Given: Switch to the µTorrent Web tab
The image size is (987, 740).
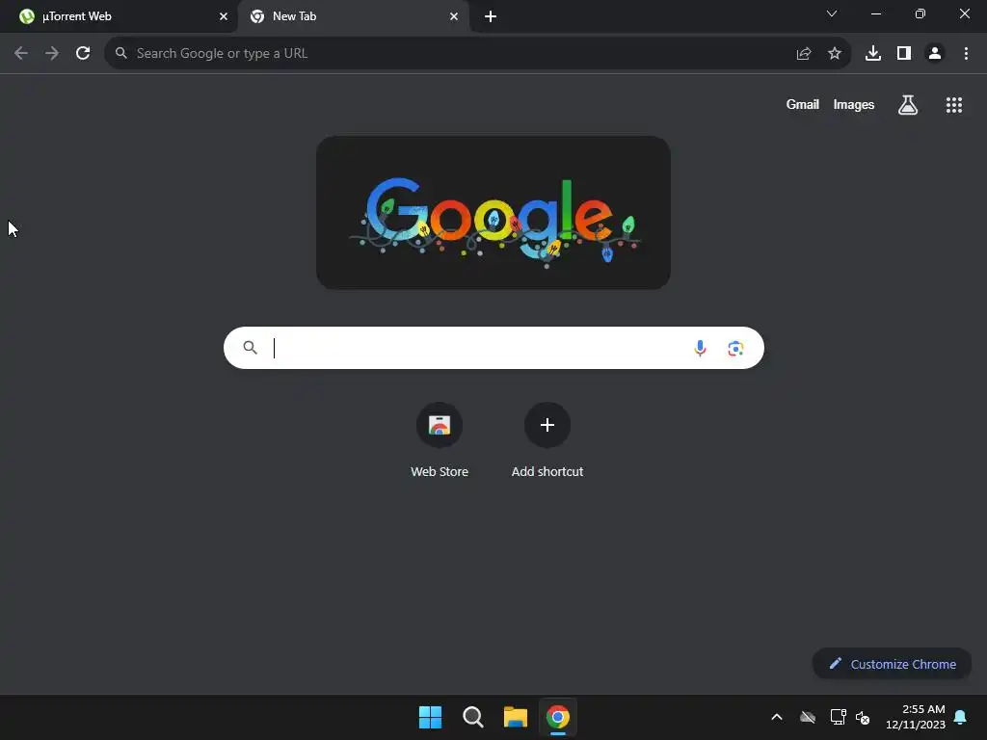Looking at the screenshot, I should pos(119,16).
